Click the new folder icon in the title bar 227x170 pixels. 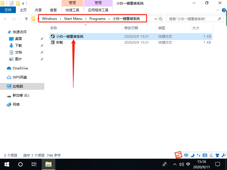(x=18, y=3)
